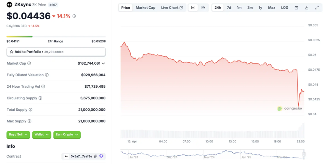Expand the chart to fullscreen
Viewport: 326px width, 164px height.
click(x=317, y=8)
